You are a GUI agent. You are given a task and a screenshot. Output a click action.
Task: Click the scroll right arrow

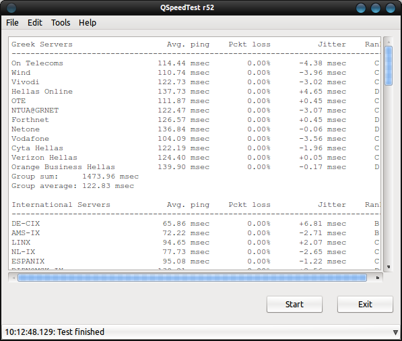tap(377, 278)
